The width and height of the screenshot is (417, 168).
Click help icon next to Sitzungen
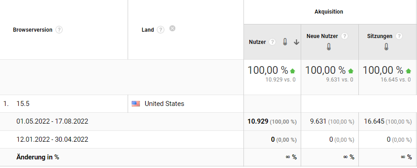tap(399, 36)
